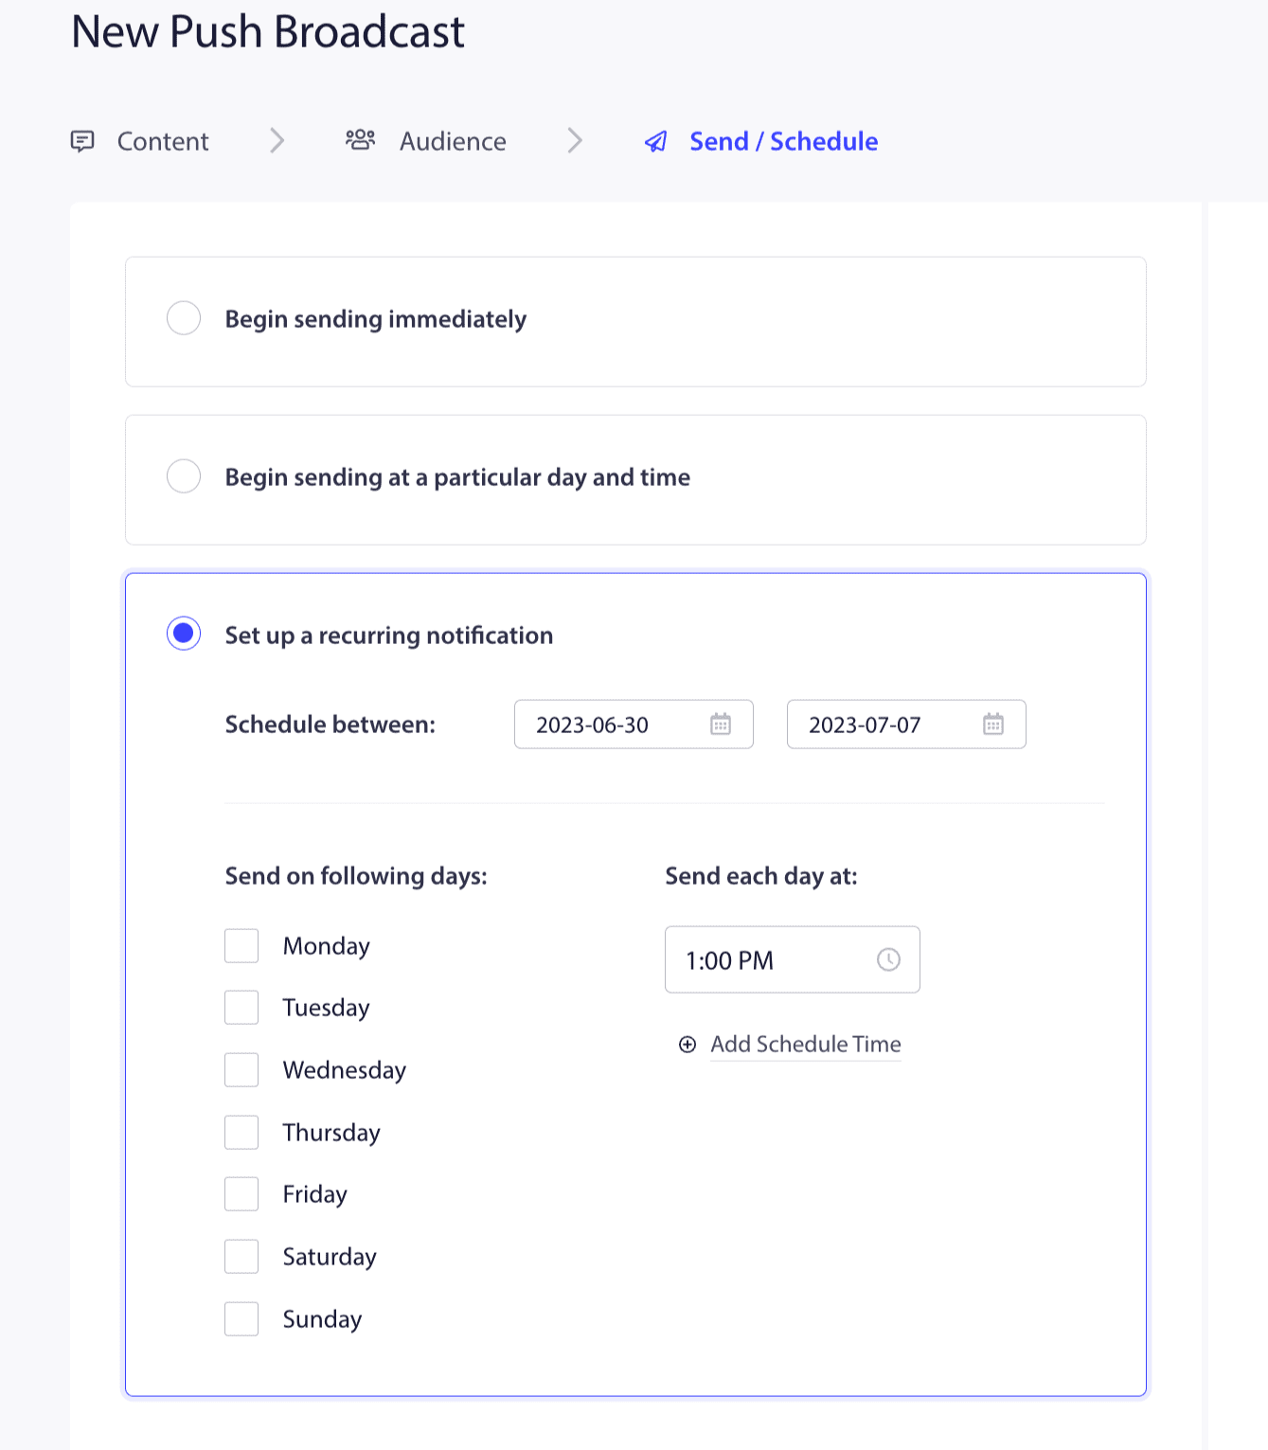Switch to the Audience step
Image resolution: width=1268 pixels, height=1450 pixels.
point(453,141)
